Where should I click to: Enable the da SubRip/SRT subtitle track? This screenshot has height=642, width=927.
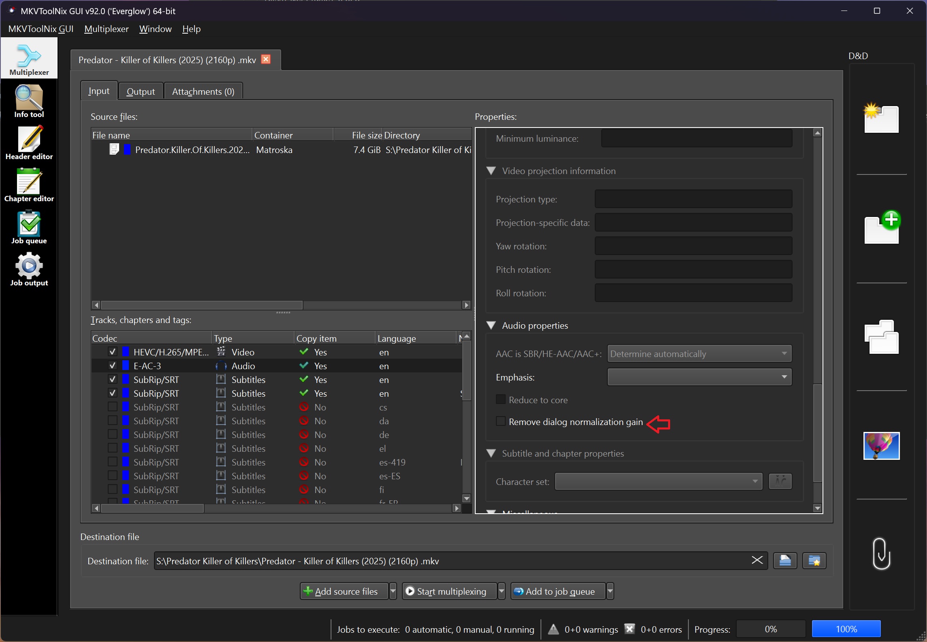[113, 421]
